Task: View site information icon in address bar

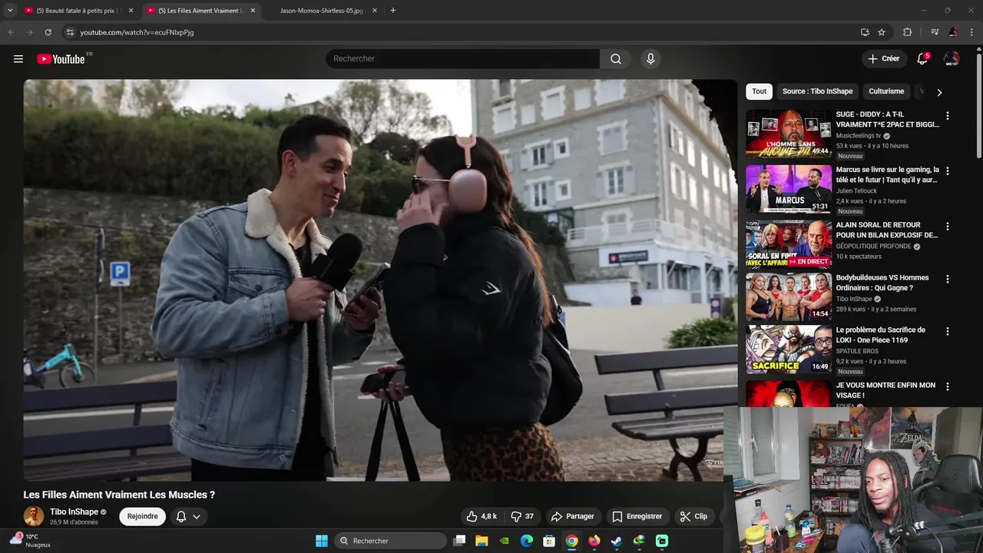Action: point(69,32)
